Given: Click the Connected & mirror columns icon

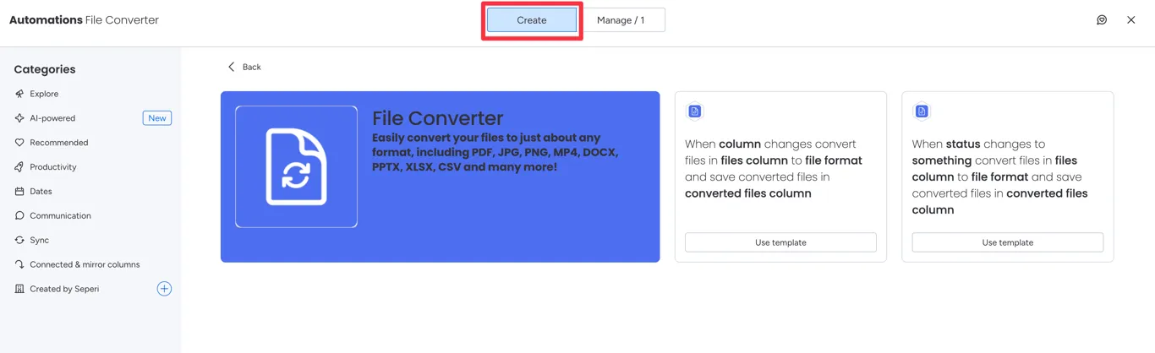Looking at the screenshot, I should coord(19,264).
